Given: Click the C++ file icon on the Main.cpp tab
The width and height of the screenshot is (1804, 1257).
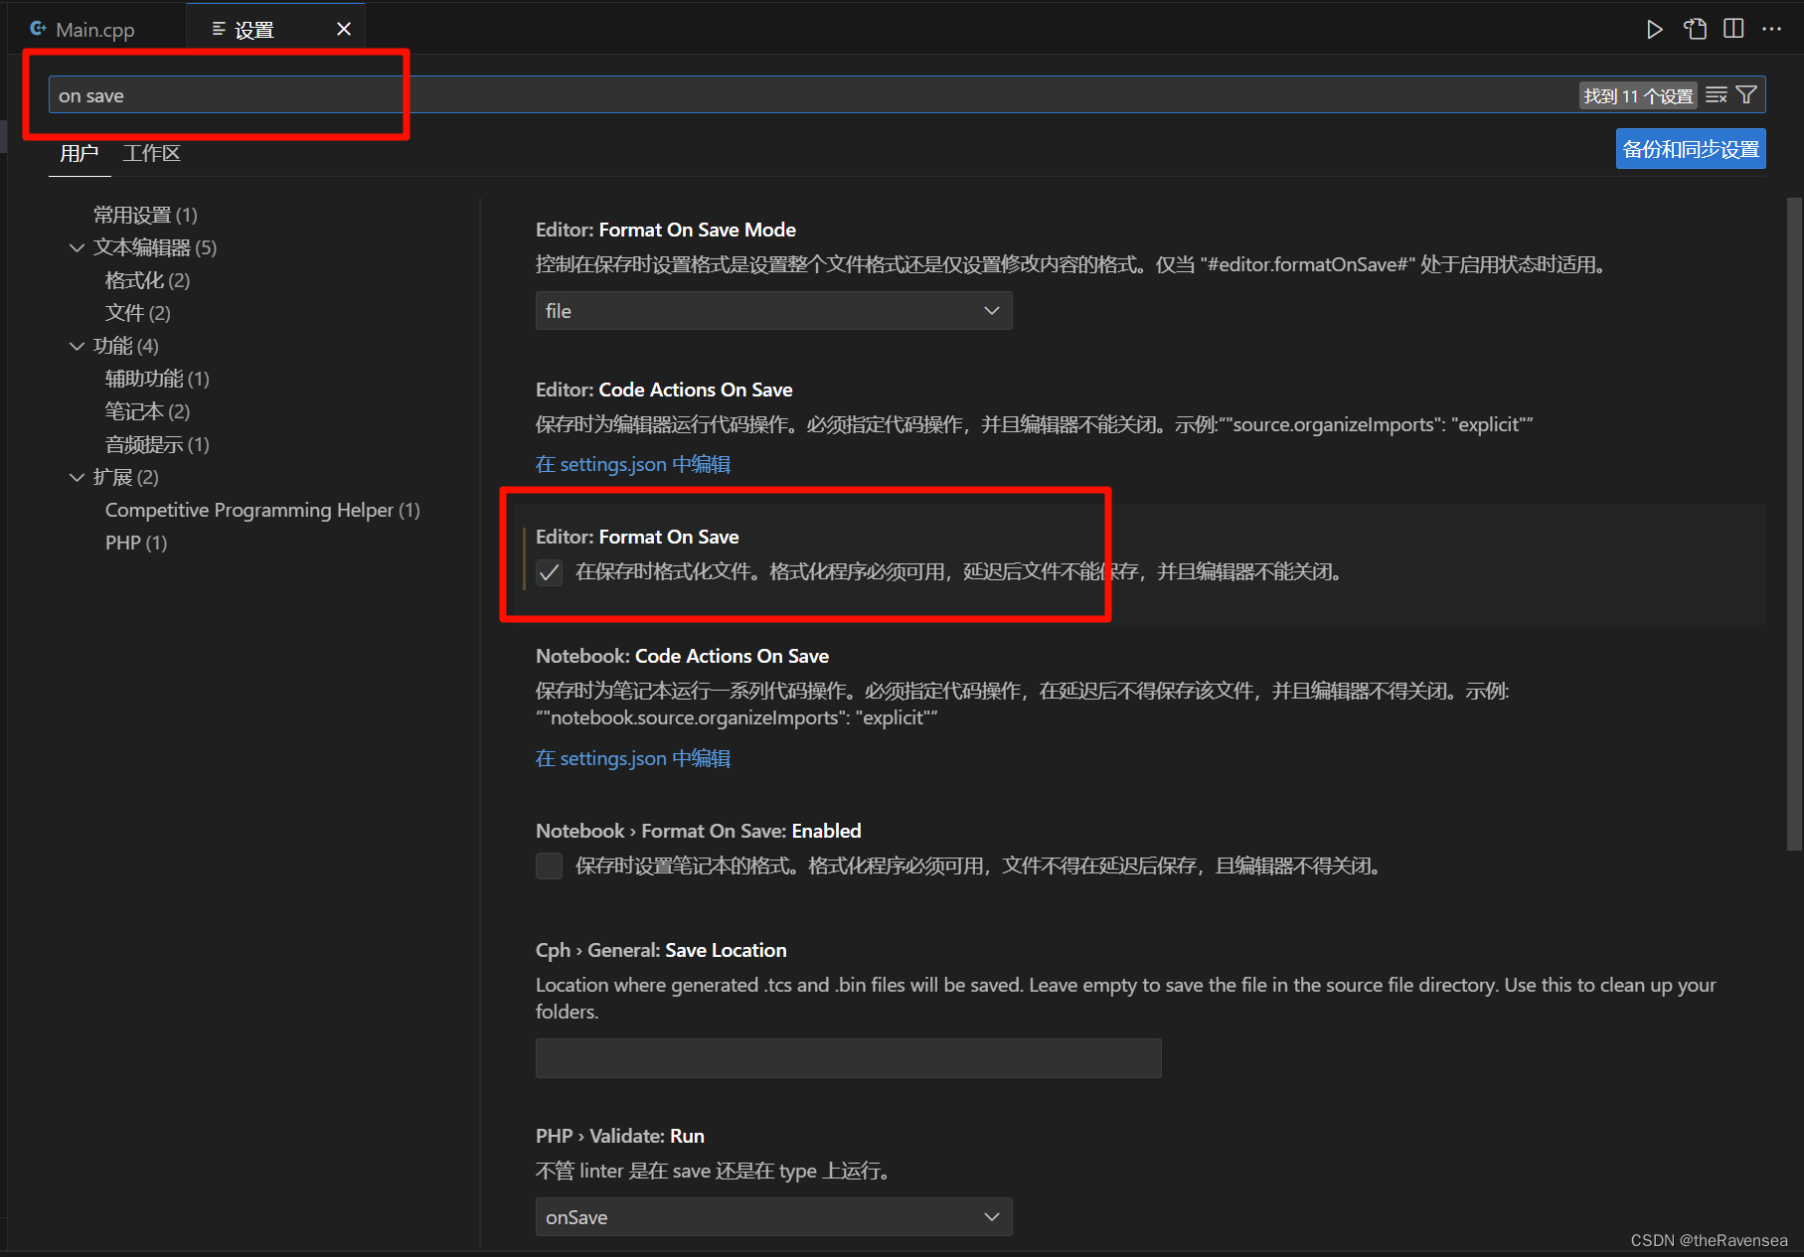Looking at the screenshot, I should pyautogui.click(x=39, y=29).
